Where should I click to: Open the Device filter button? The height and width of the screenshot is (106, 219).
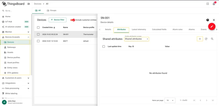tap(57, 20)
